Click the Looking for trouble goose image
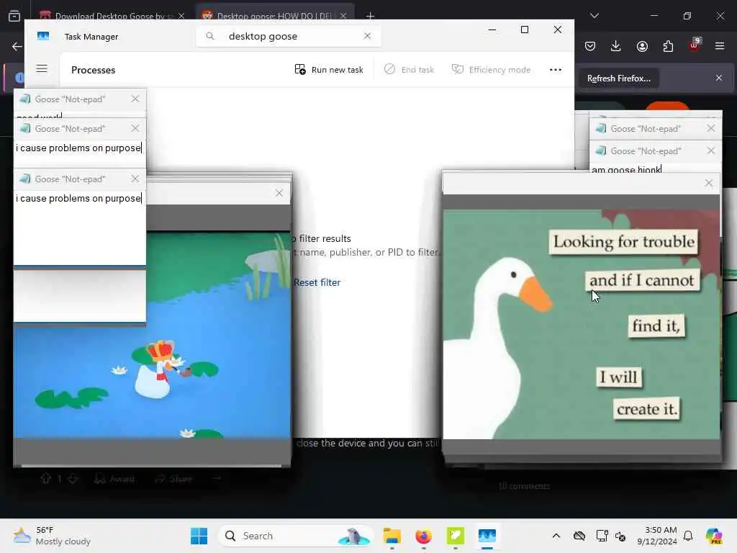The image size is (737, 553). tap(581, 325)
